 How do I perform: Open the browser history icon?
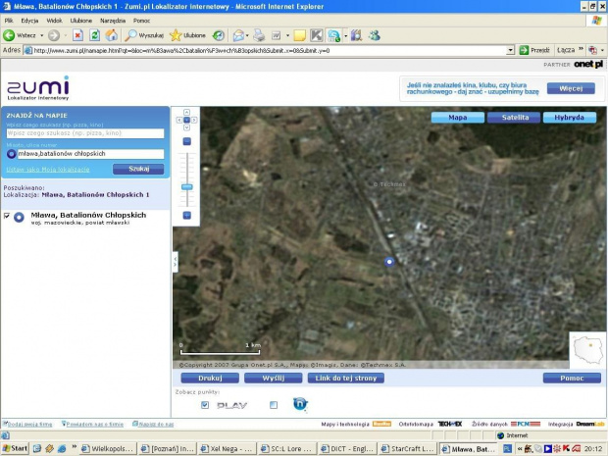coord(219,35)
